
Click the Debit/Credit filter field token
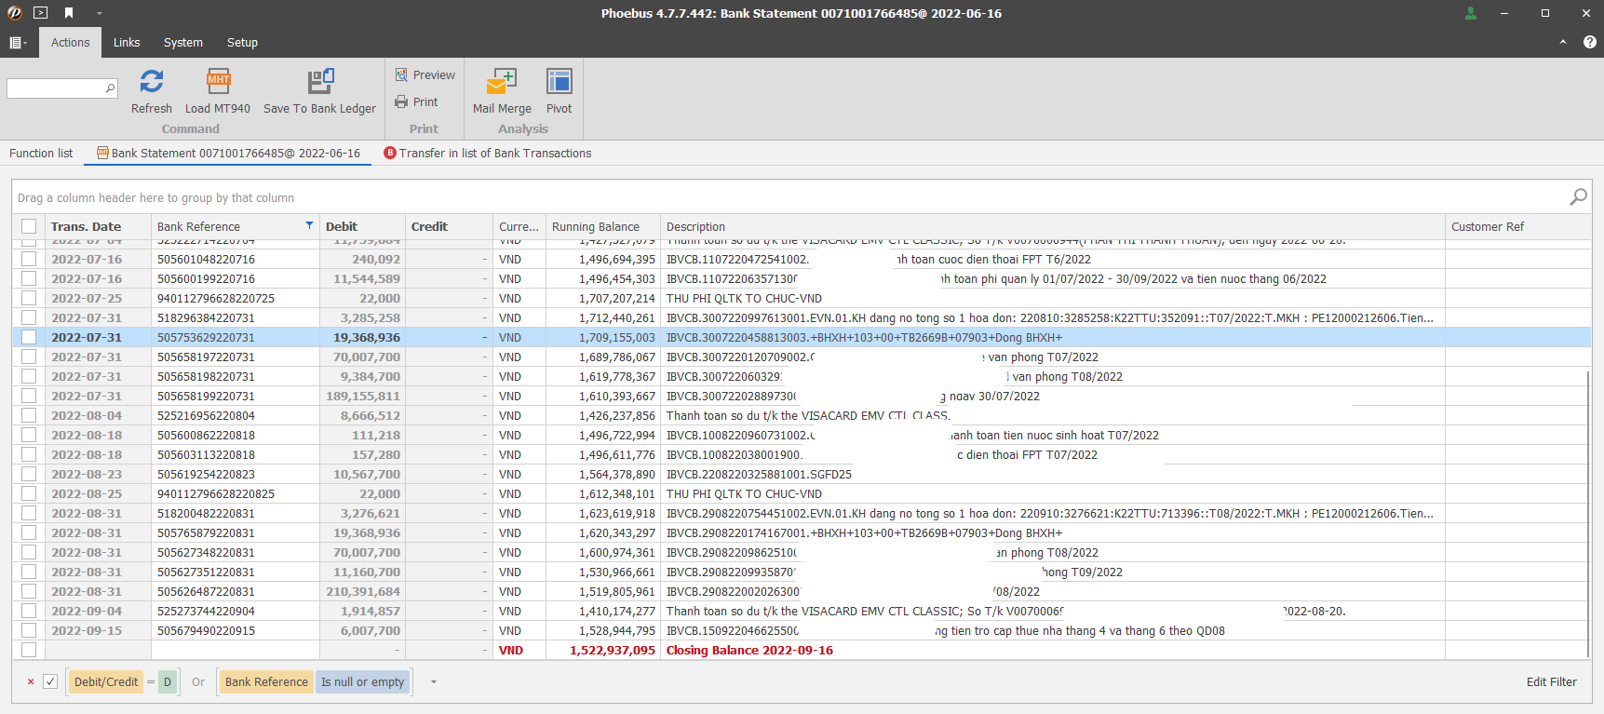click(106, 681)
